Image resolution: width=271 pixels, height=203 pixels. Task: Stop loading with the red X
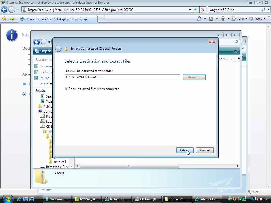click(x=203, y=10)
